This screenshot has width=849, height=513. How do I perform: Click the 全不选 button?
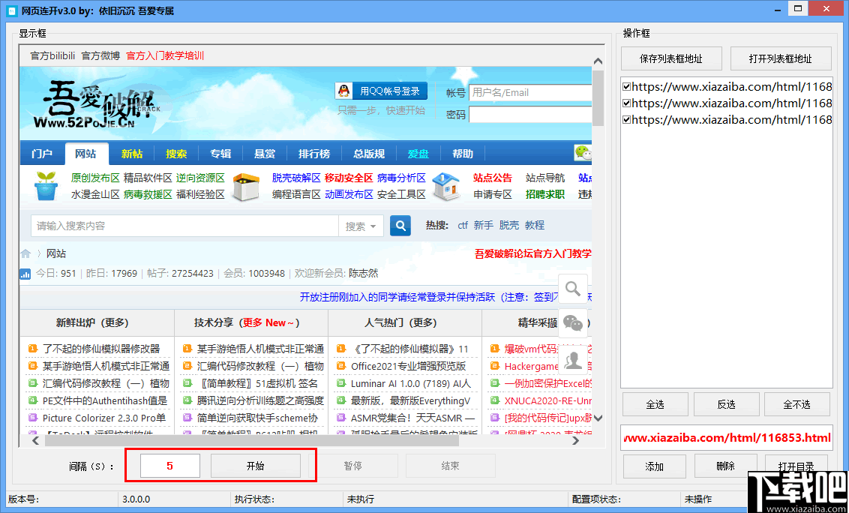click(797, 404)
